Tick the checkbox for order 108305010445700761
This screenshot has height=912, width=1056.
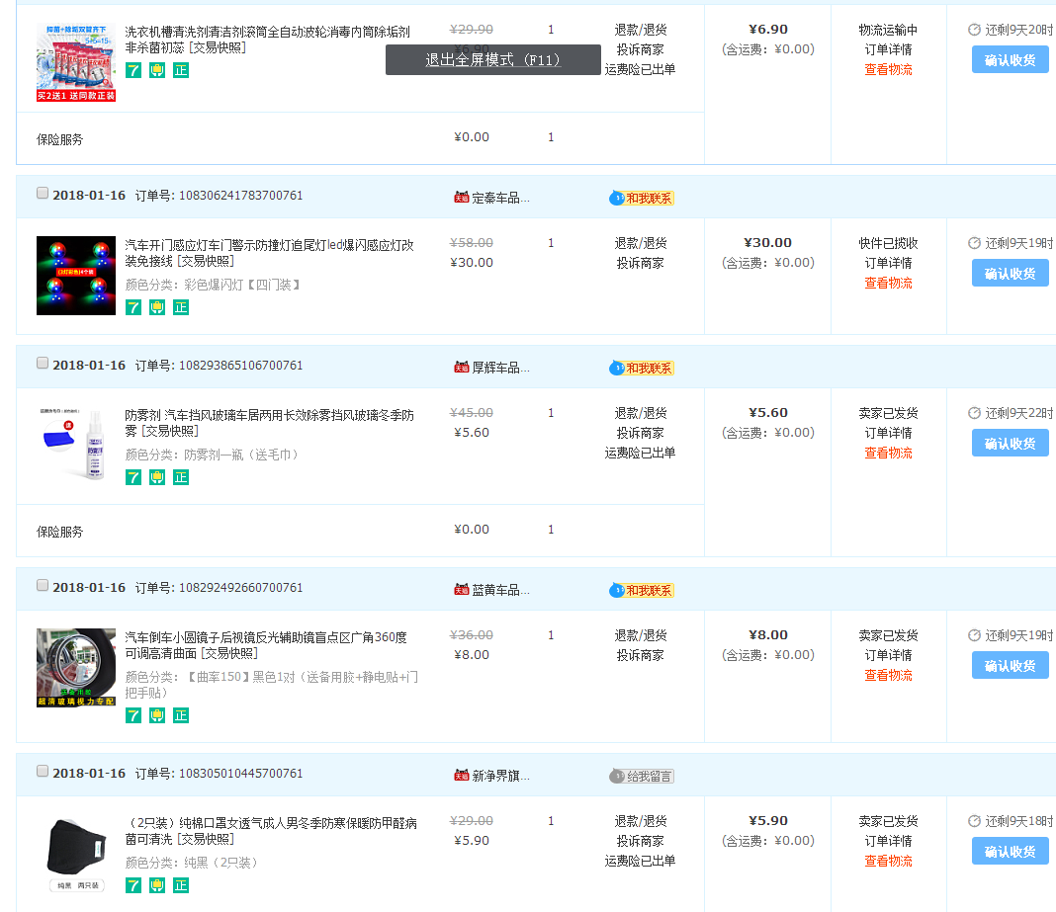pyautogui.click(x=42, y=772)
